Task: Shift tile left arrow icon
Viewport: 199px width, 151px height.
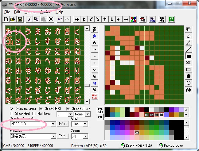Action: [119, 19]
